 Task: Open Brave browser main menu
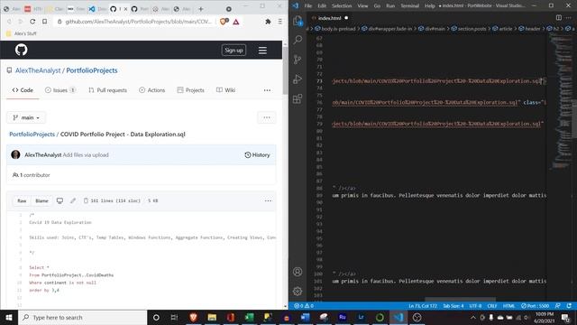tap(280, 22)
